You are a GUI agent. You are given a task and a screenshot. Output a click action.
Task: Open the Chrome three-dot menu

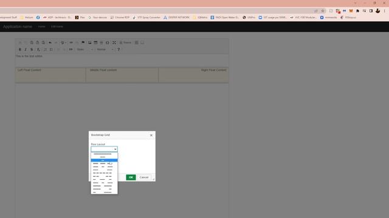coord(385,11)
